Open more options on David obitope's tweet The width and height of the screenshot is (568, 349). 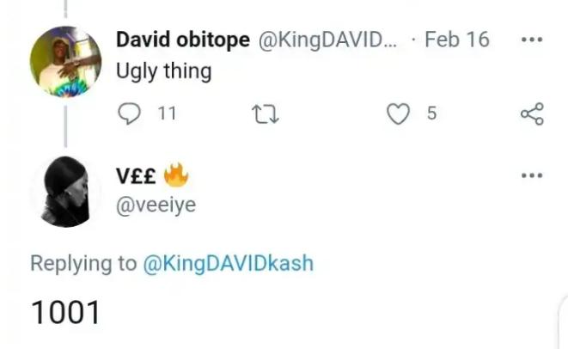(533, 40)
